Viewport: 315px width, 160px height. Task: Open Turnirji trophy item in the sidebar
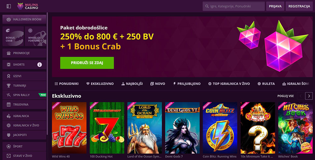coord(24,86)
